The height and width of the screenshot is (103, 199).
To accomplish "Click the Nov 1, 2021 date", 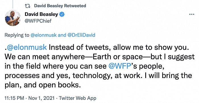I will [42, 98].
